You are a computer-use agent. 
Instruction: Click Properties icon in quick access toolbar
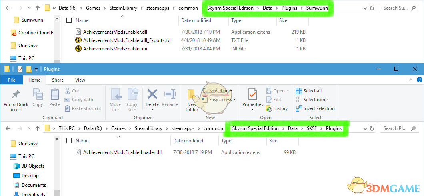pos(20,69)
